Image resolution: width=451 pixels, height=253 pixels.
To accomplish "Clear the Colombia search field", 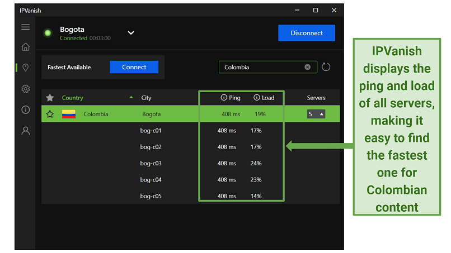I will (x=307, y=67).
